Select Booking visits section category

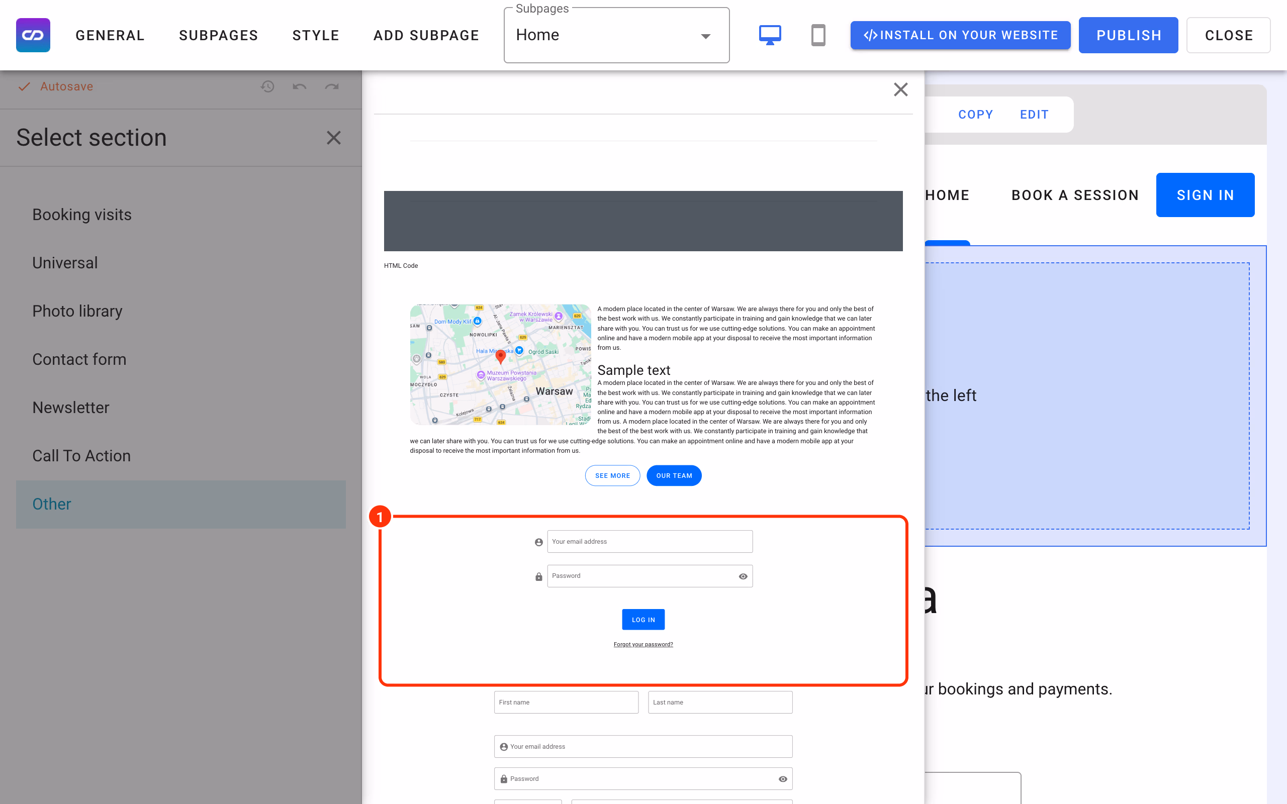coord(181,215)
